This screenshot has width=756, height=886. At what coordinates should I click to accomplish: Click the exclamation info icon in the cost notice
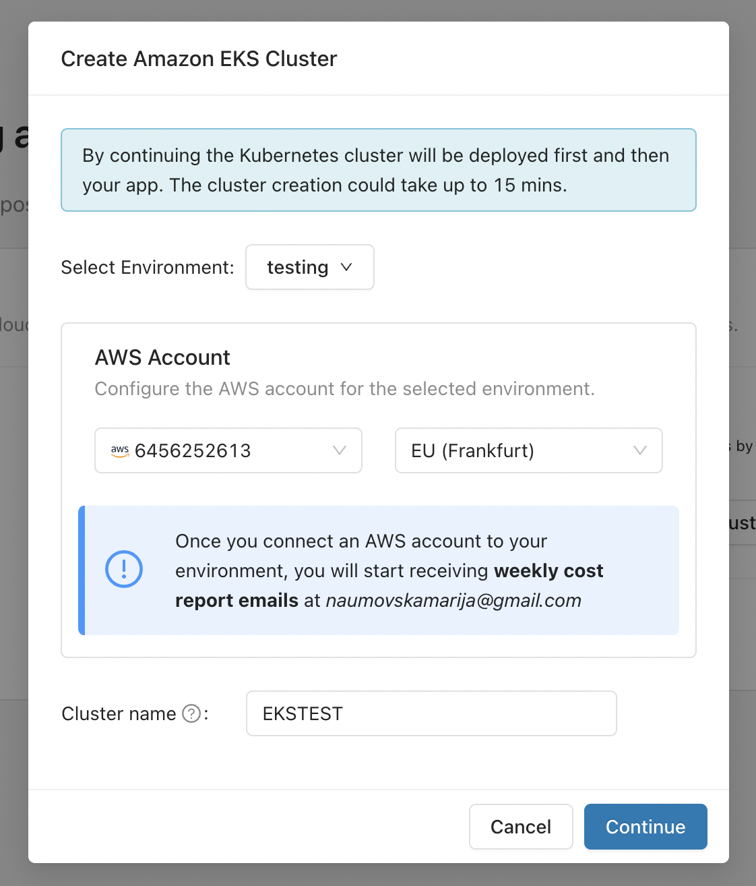124,569
